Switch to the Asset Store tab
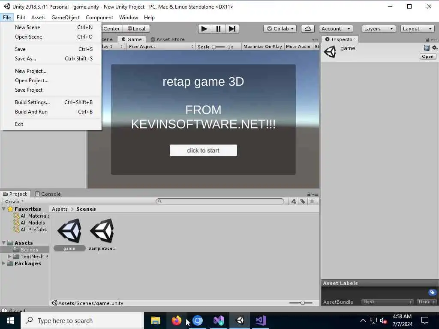Image resolution: width=439 pixels, height=329 pixels. [168, 39]
